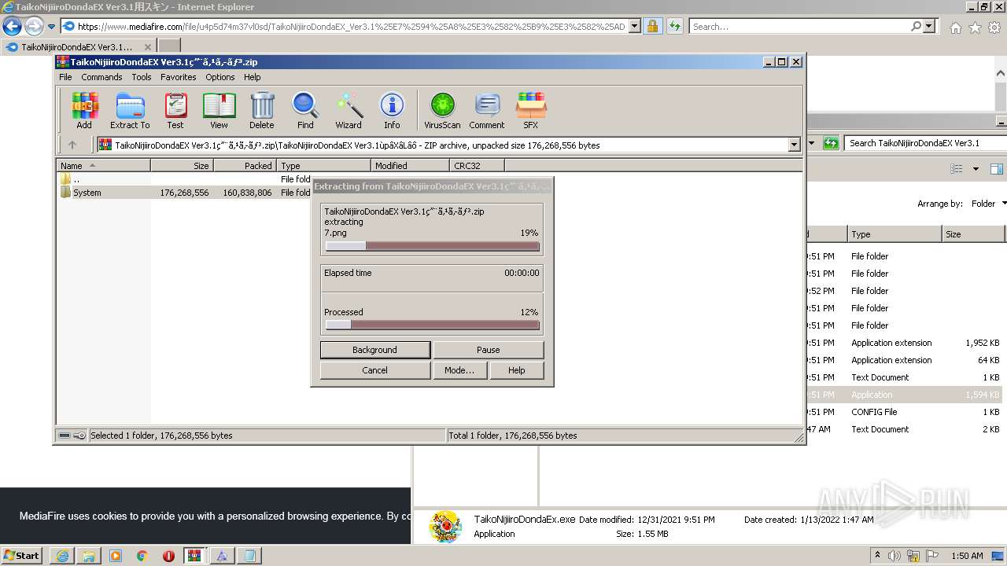Open the Internet Explorer recent pages dropdown
The width and height of the screenshot is (1007, 566).
(x=51, y=27)
